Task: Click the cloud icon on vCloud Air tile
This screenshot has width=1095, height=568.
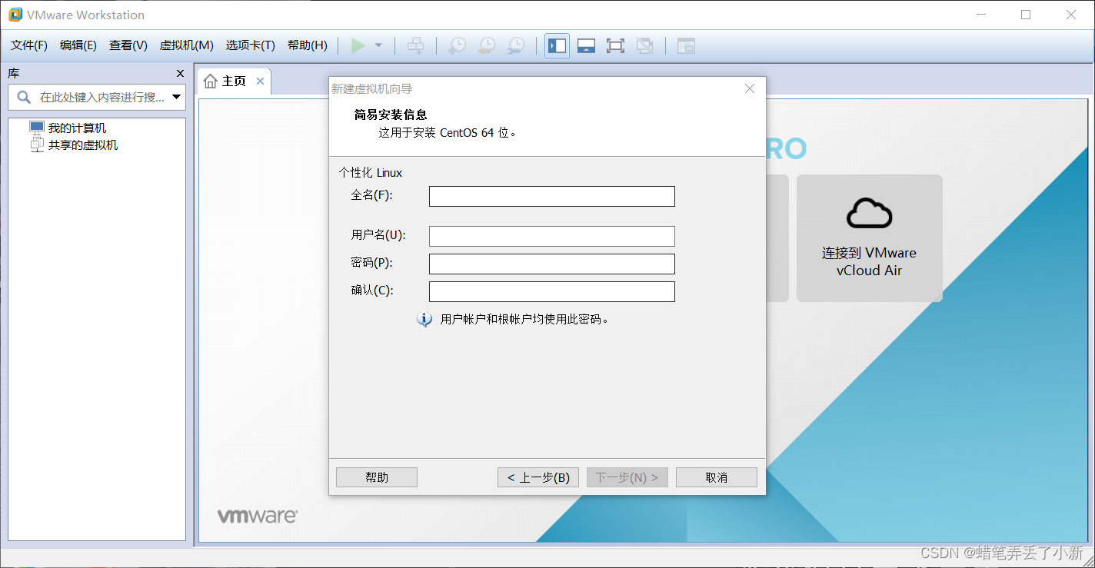Action: [x=869, y=213]
